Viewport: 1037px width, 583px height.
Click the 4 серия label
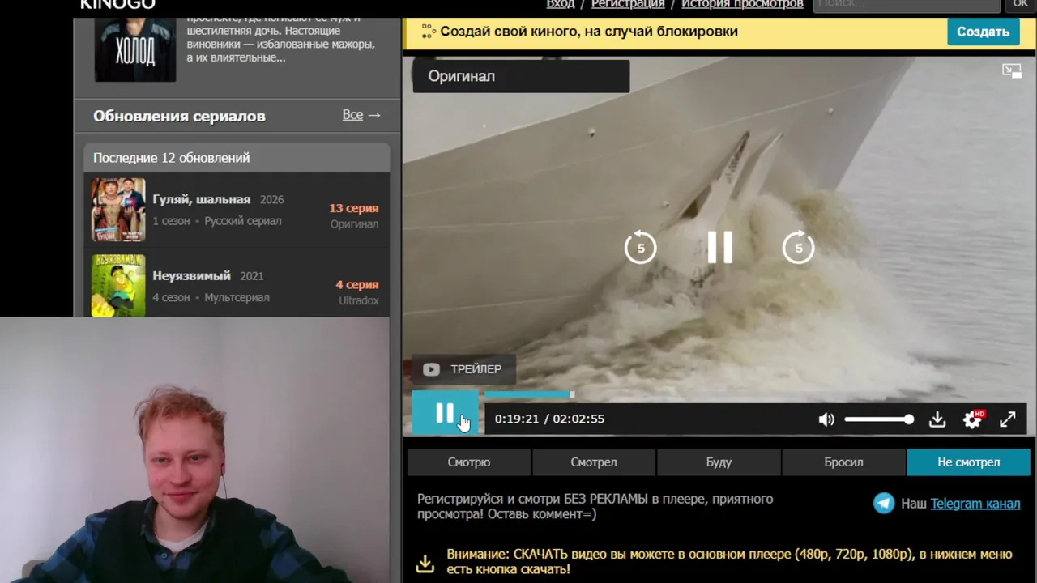(357, 285)
